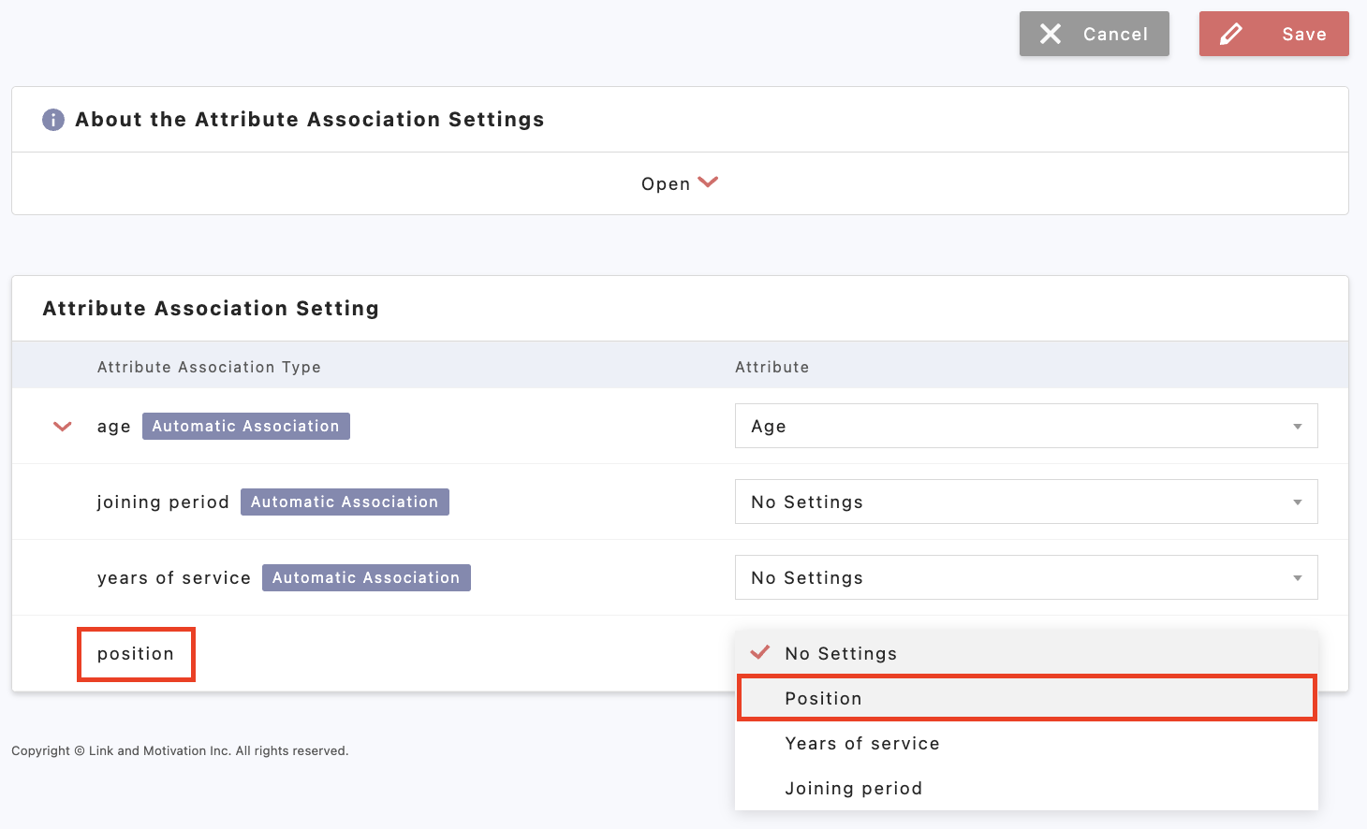Click the info icon beside About heading
1367x829 pixels.
pos(53,120)
